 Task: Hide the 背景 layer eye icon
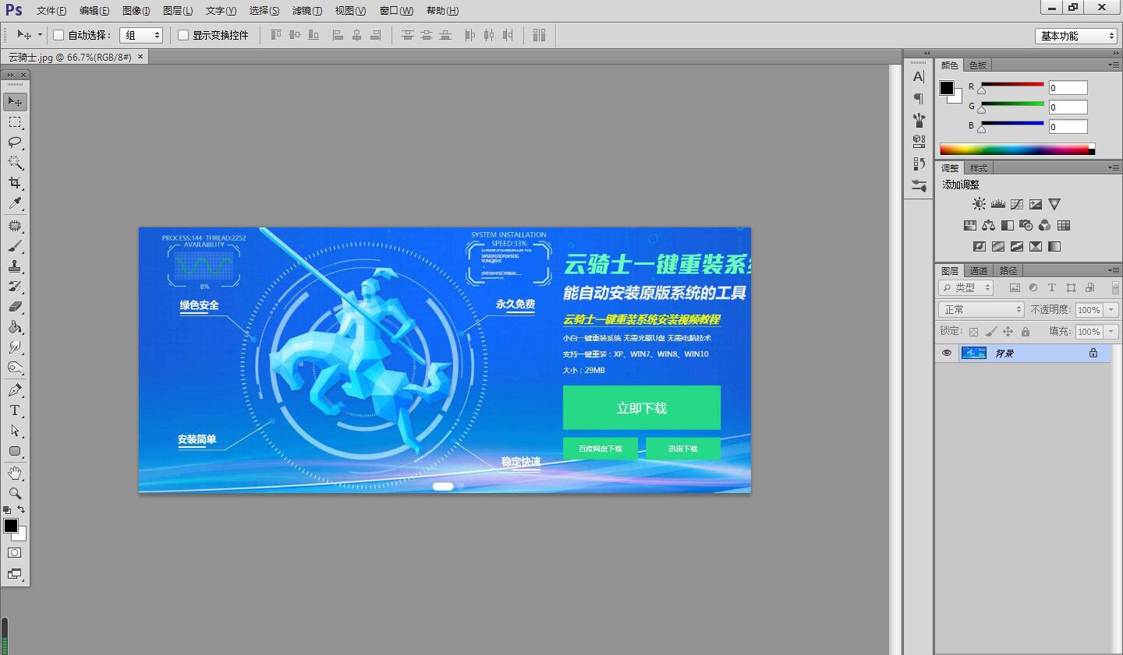coord(947,353)
